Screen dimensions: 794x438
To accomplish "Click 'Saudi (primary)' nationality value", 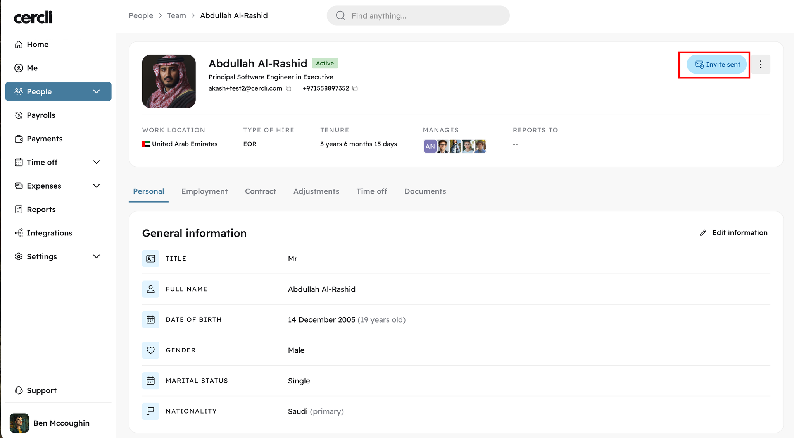I will (x=316, y=411).
